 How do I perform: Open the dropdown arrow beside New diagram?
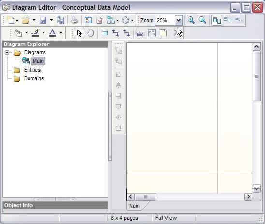click(x=17, y=20)
